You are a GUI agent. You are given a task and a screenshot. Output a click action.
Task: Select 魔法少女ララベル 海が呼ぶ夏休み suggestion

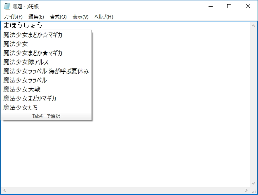pos(46,71)
